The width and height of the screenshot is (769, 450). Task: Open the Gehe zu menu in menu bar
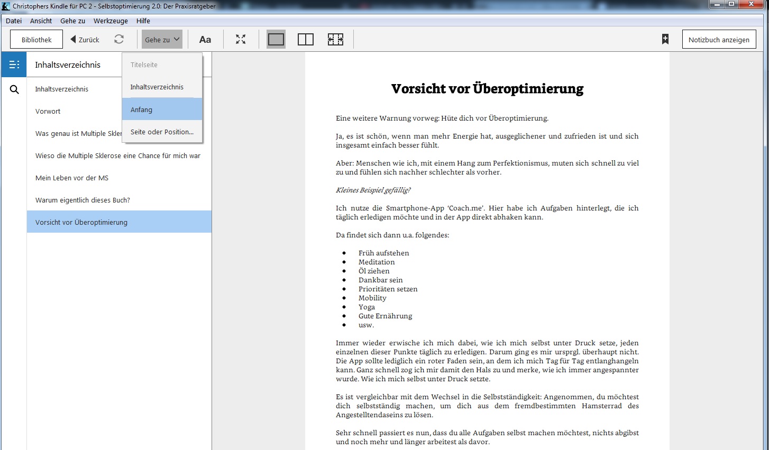pos(72,21)
